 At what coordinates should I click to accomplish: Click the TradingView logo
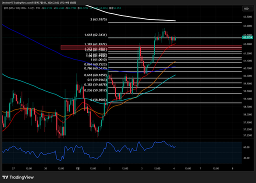click(18, 177)
